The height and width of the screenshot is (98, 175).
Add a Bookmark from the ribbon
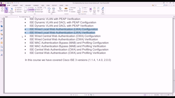point(18,12)
